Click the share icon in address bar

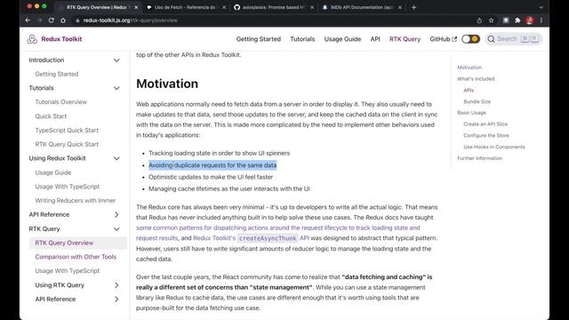click(x=479, y=20)
